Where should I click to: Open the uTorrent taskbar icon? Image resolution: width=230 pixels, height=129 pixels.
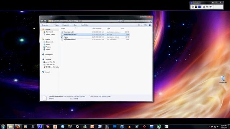coord(159,126)
